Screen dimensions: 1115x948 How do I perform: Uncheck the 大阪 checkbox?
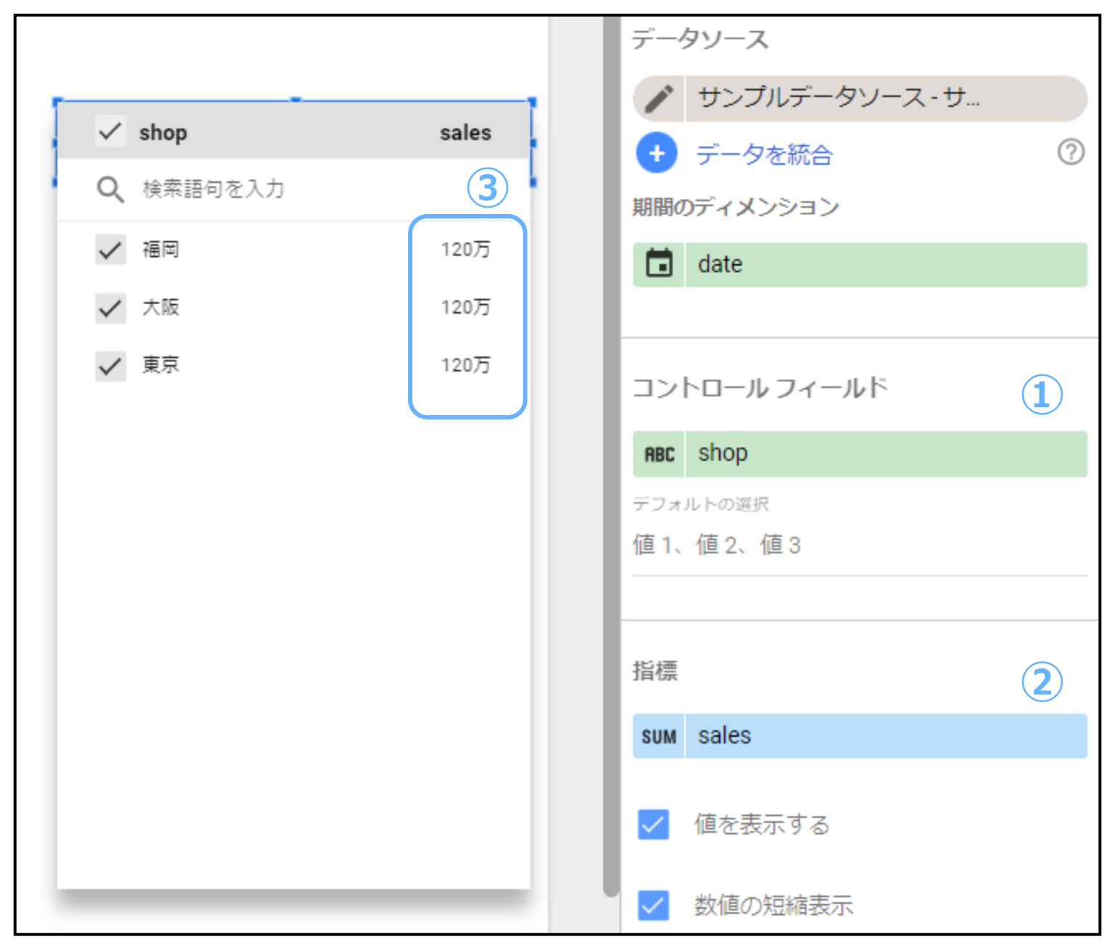coord(110,308)
